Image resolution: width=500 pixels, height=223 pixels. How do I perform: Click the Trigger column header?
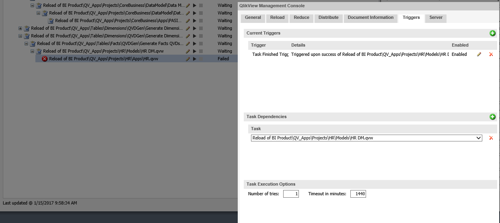click(258, 45)
